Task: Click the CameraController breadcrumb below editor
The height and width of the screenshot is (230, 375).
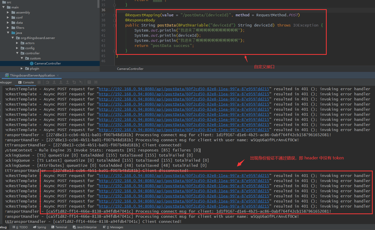Action: tap(130, 69)
